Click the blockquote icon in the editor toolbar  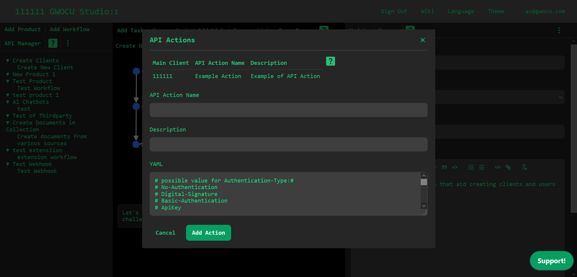[x=444, y=167]
